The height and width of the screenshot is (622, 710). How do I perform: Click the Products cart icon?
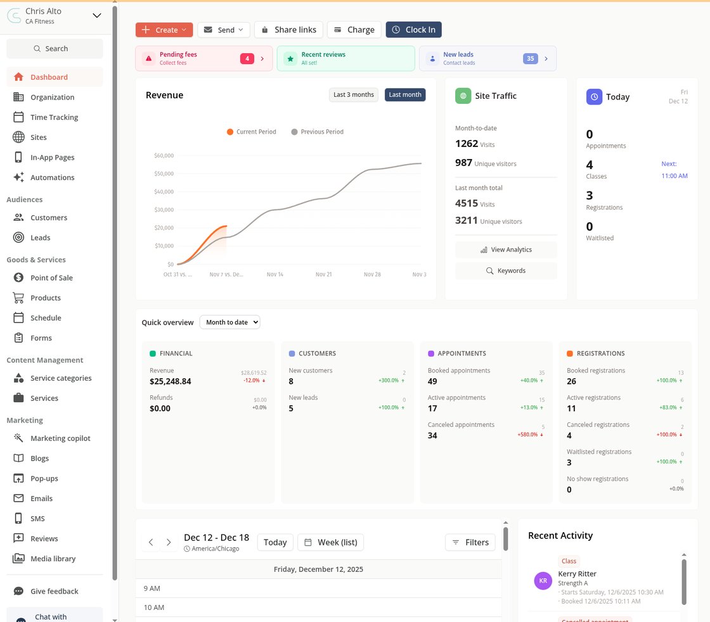tap(18, 298)
